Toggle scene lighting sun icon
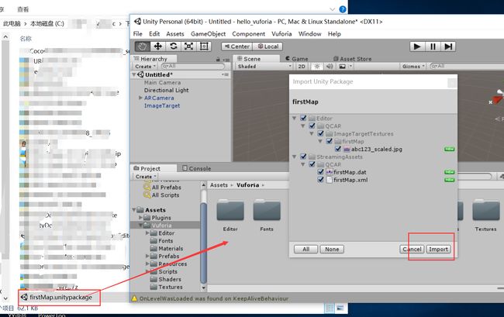Viewport: 504px width, 317px height. [317, 67]
